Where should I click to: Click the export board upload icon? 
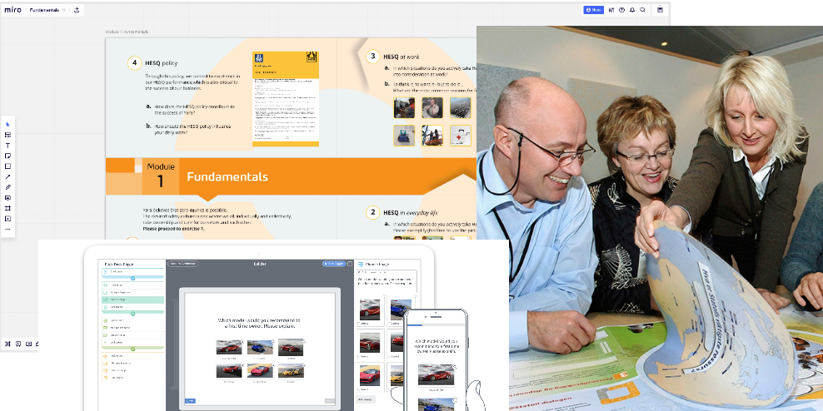[x=77, y=10]
